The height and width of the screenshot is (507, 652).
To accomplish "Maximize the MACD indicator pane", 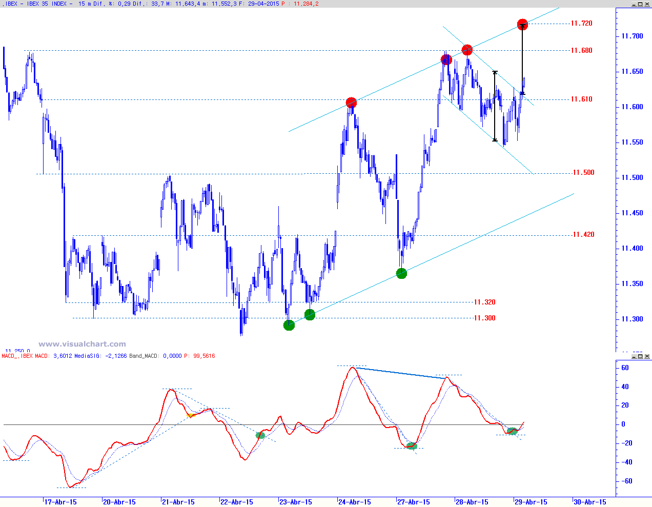I will (640, 356).
